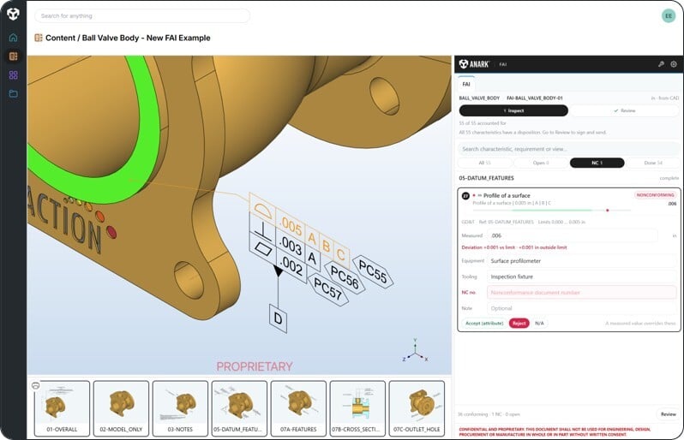The image size is (684, 440).
Task: Click the Nonconformance document number field
Action: pyautogui.click(x=581, y=292)
